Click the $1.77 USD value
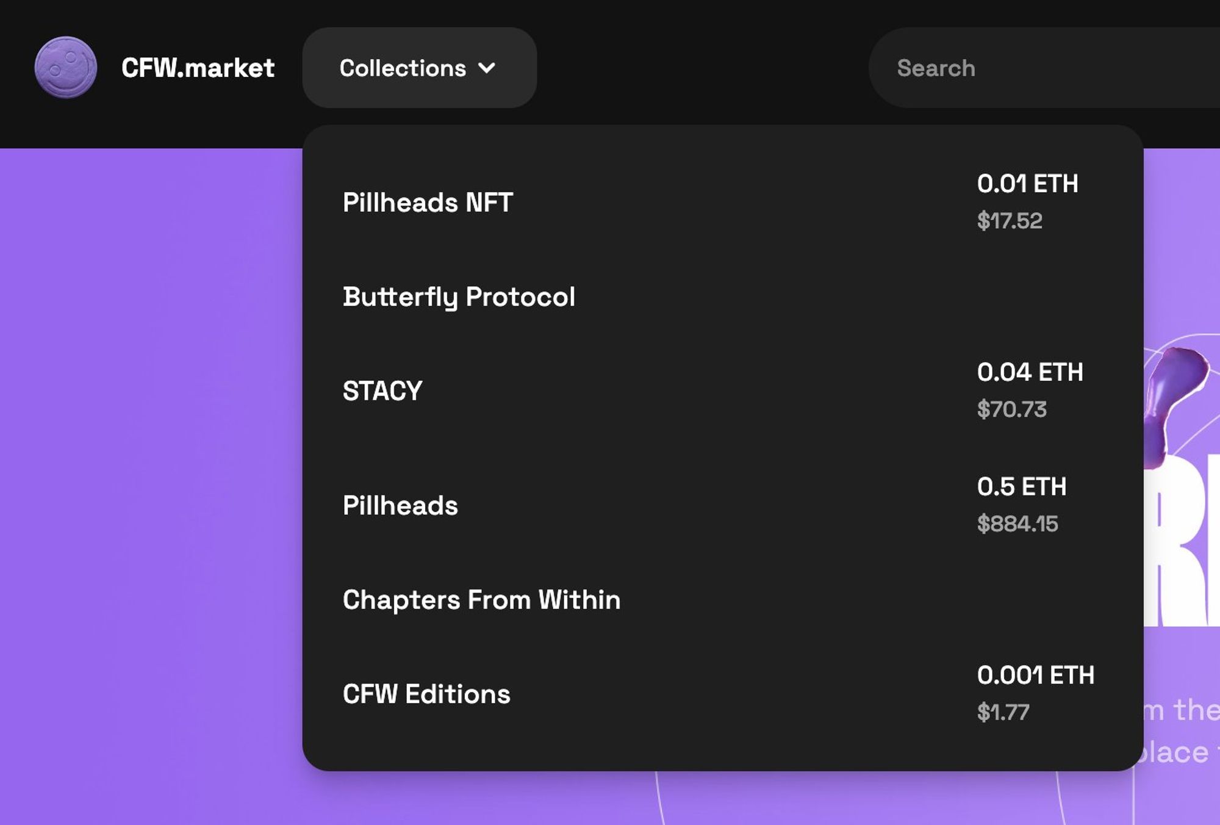This screenshot has height=825, width=1220. tap(1003, 713)
